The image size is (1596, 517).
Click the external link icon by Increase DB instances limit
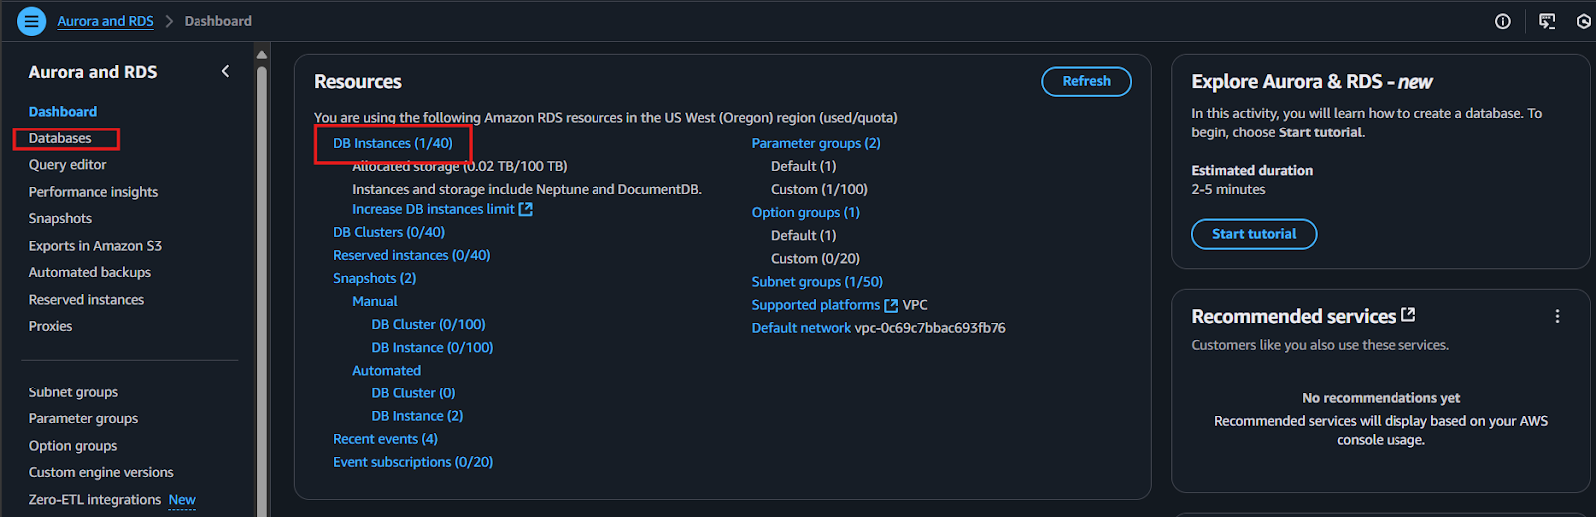526,209
